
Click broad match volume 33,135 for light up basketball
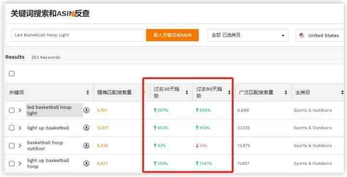click(x=244, y=128)
